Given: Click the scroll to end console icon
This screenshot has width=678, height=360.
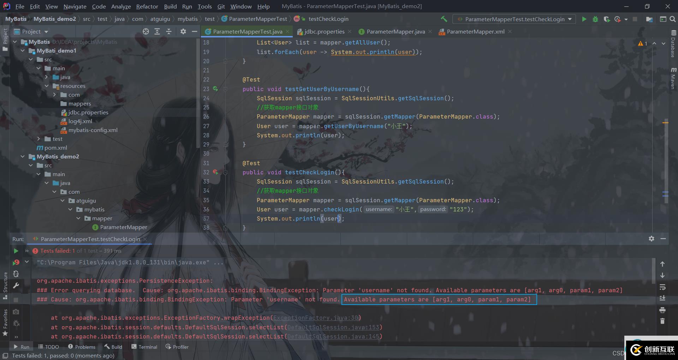Looking at the screenshot, I should (x=662, y=298).
